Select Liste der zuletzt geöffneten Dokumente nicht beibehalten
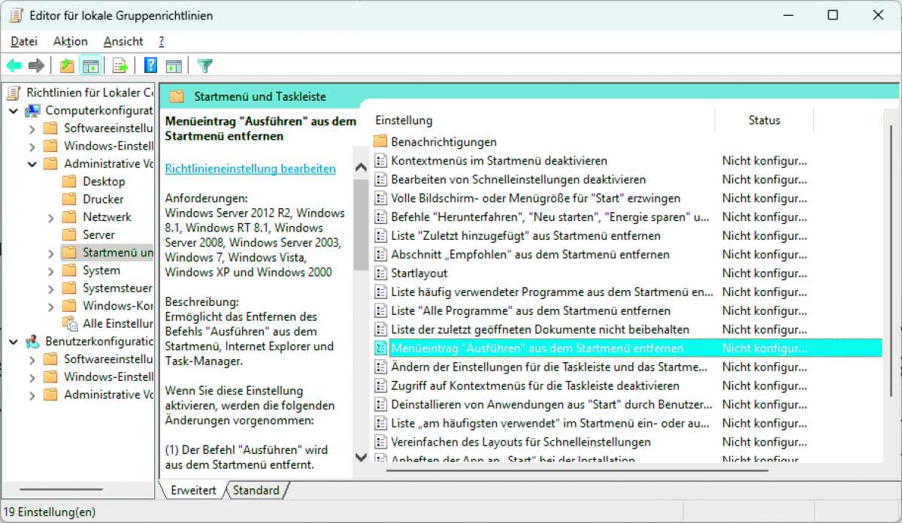Image resolution: width=902 pixels, height=523 pixels. point(540,329)
